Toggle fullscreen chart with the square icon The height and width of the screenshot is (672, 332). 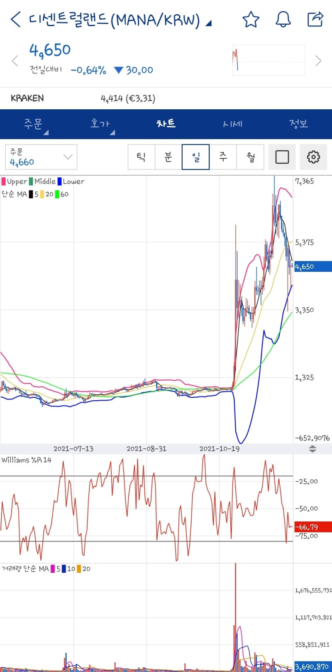[x=282, y=157]
